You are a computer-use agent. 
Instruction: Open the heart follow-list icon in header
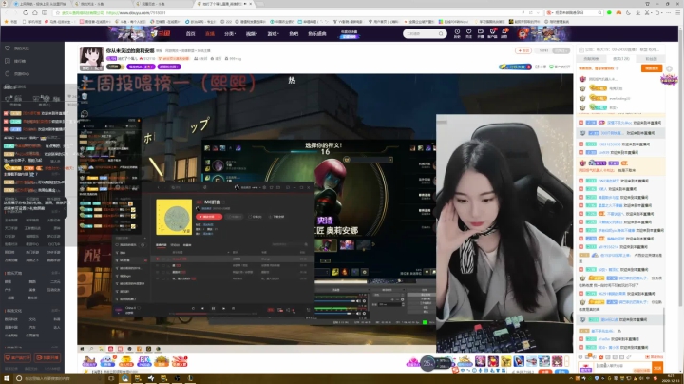click(469, 33)
